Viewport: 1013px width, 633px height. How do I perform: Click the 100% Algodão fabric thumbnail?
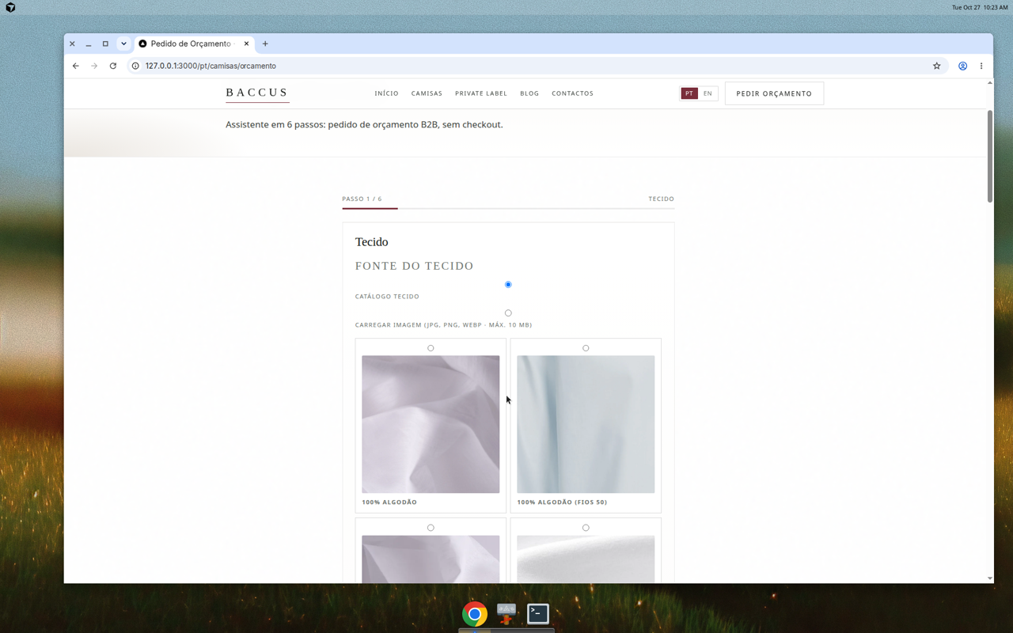tap(431, 424)
